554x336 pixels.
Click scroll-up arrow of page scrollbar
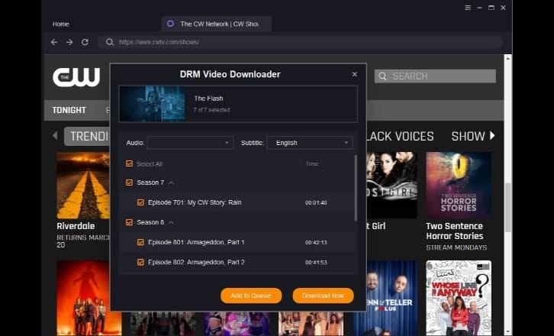[508, 58]
